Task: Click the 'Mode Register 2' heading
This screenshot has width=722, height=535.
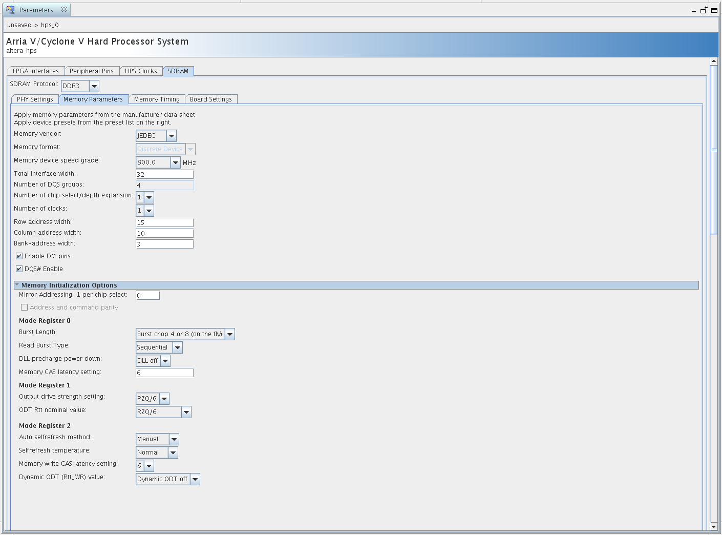Action: [45, 426]
